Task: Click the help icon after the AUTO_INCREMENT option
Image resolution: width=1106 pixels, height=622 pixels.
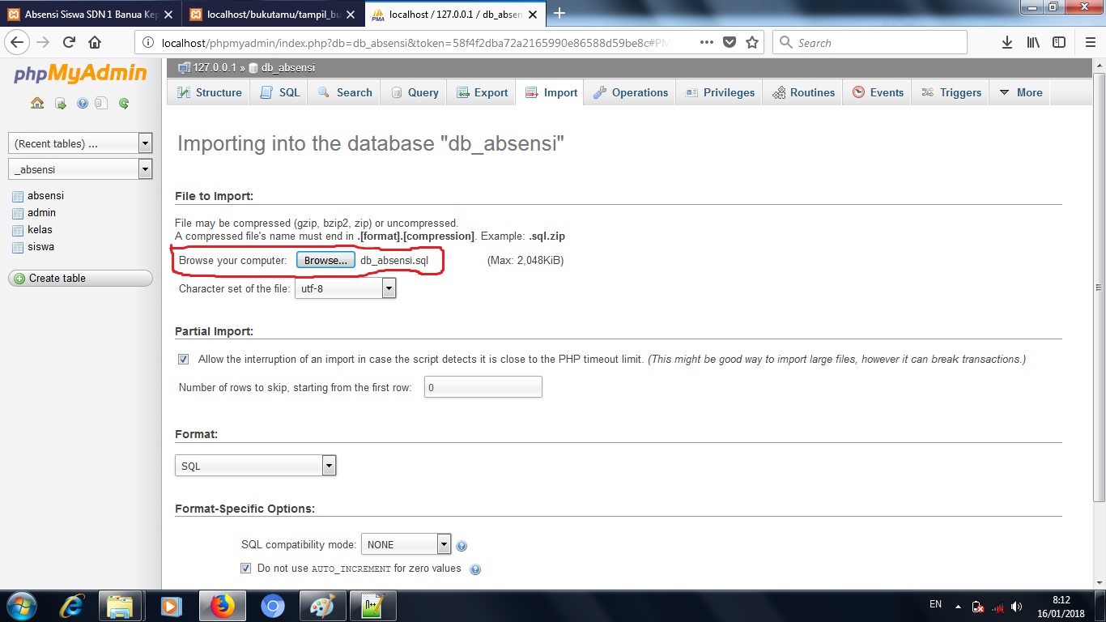Action: [475, 569]
